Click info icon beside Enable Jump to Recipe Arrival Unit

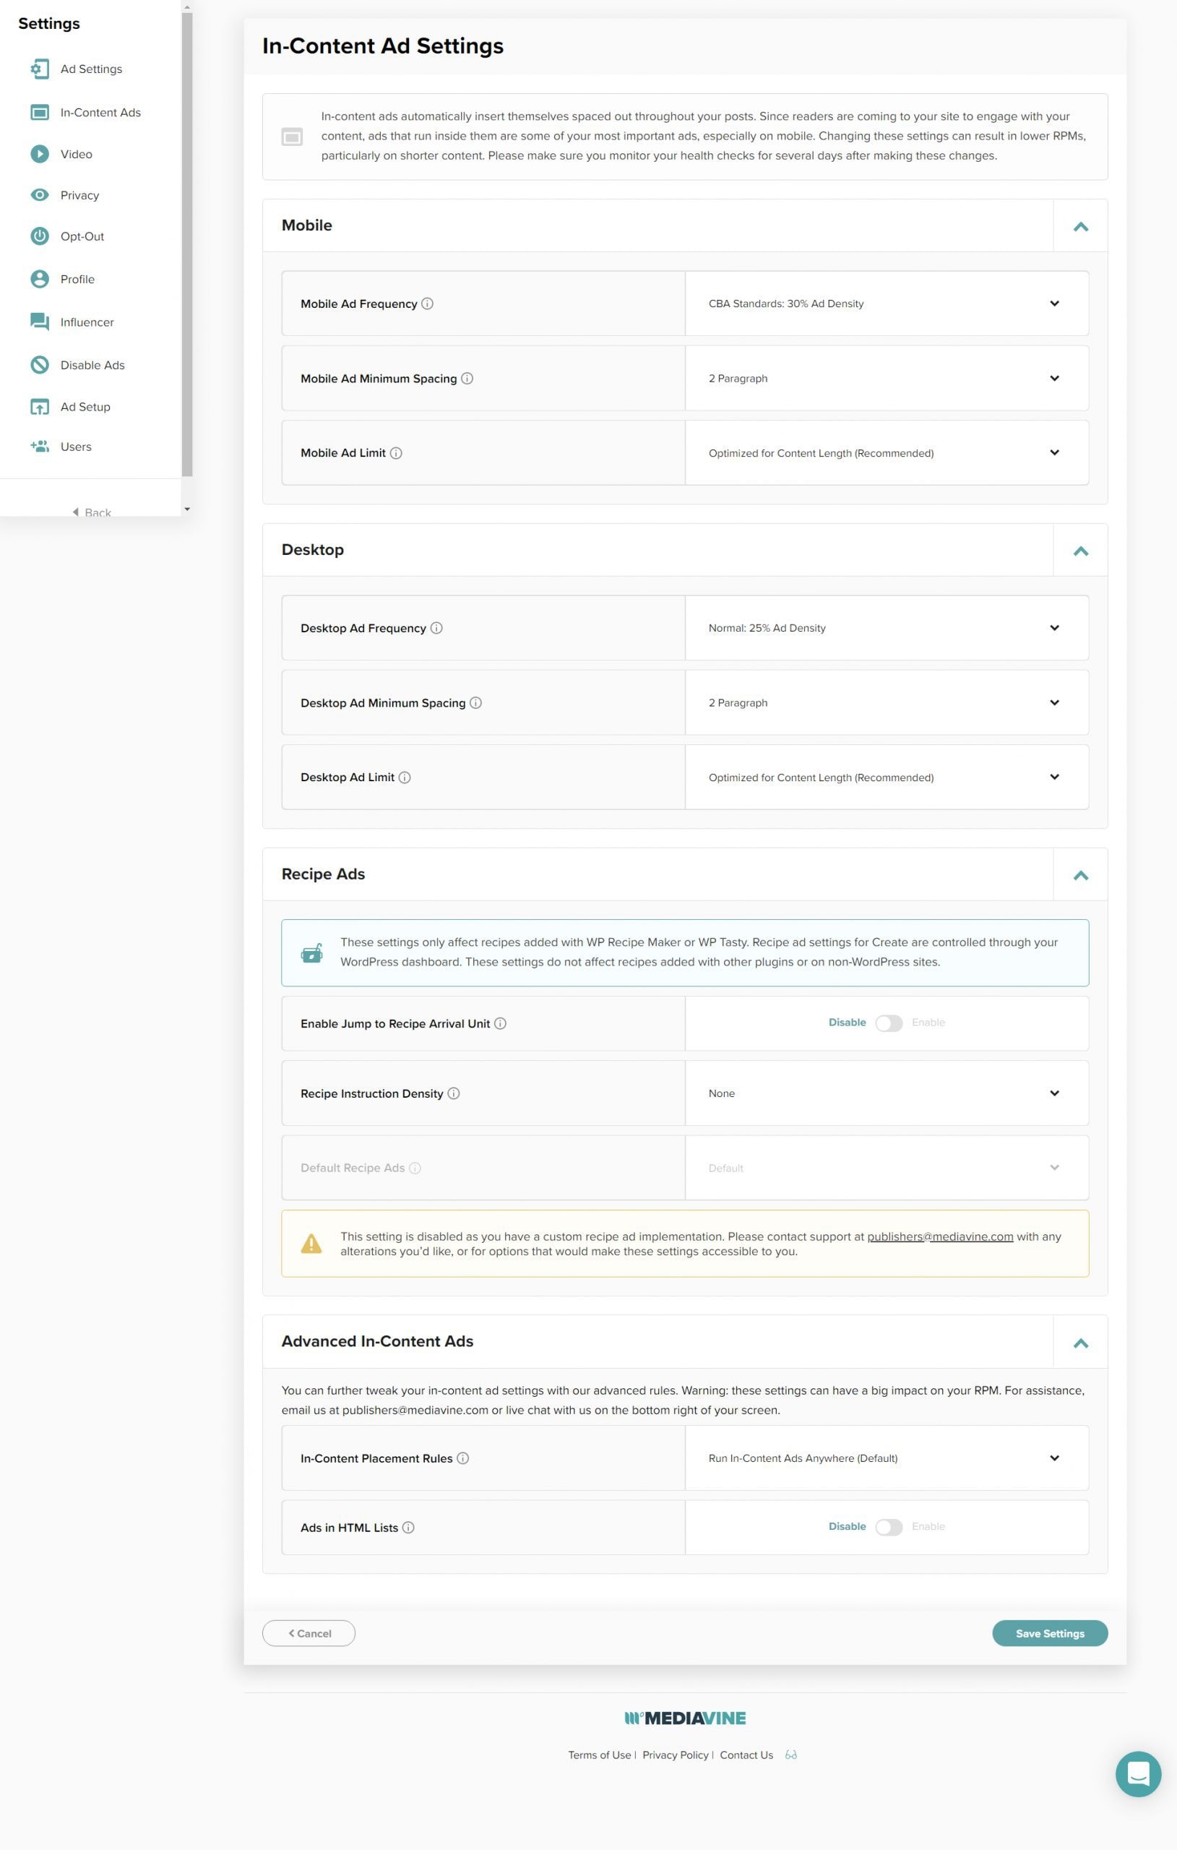click(500, 1023)
